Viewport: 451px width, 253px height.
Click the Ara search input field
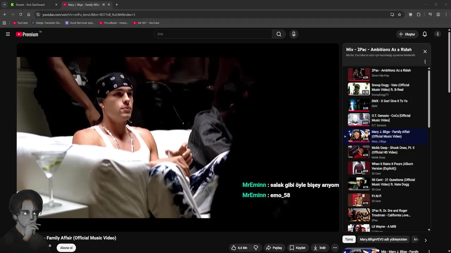212,34
